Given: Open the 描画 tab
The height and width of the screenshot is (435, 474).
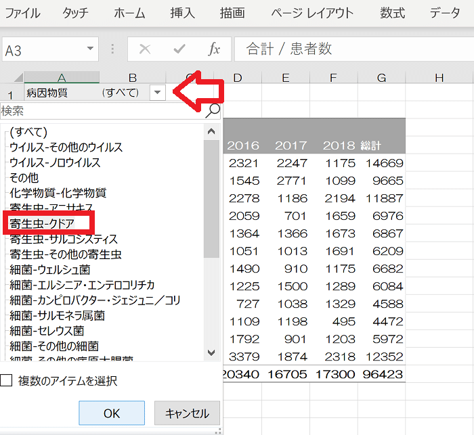Looking at the screenshot, I should (x=232, y=14).
